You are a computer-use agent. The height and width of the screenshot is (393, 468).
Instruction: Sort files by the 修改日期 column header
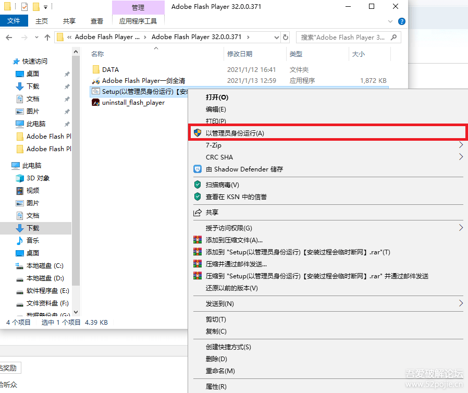(x=240, y=54)
